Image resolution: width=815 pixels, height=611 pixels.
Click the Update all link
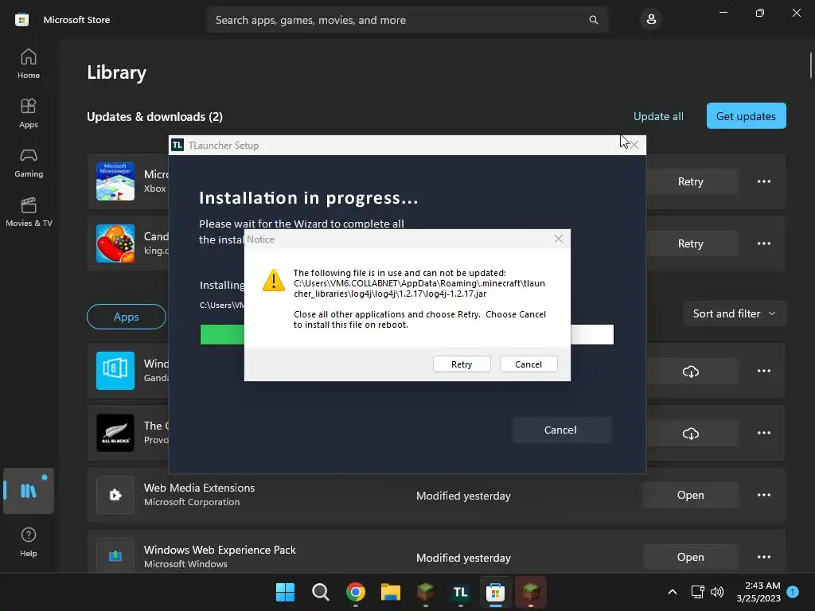[658, 116]
